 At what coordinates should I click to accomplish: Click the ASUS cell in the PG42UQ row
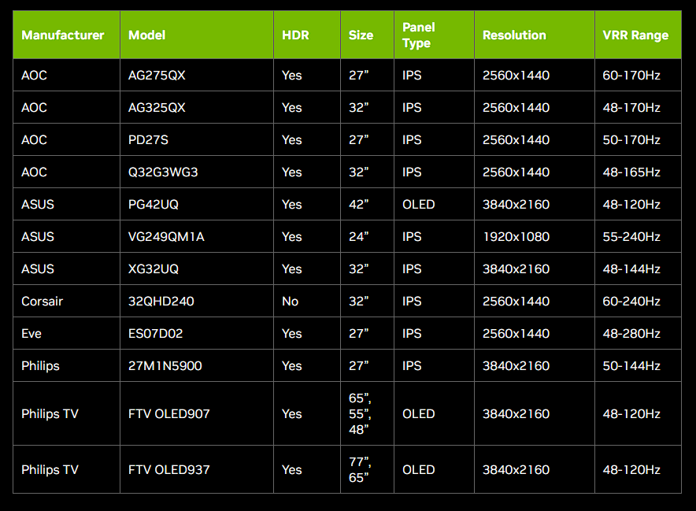[67, 204]
